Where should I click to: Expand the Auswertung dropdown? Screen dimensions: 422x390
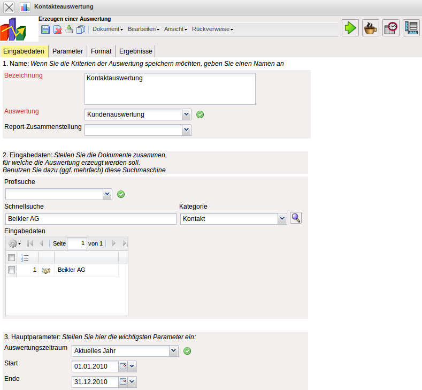coord(186,114)
